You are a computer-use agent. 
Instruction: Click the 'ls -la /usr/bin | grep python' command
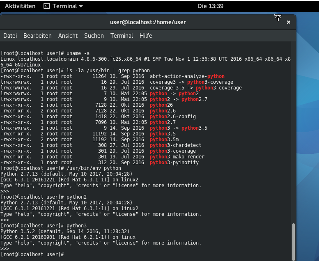[108, 71]
